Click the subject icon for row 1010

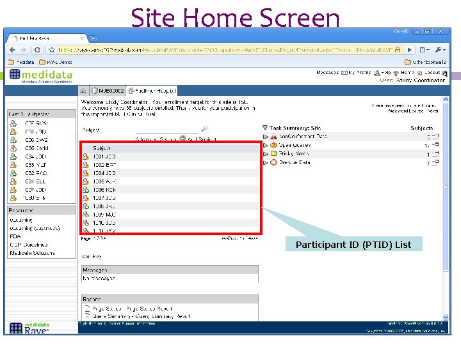(x=86, y=223)
